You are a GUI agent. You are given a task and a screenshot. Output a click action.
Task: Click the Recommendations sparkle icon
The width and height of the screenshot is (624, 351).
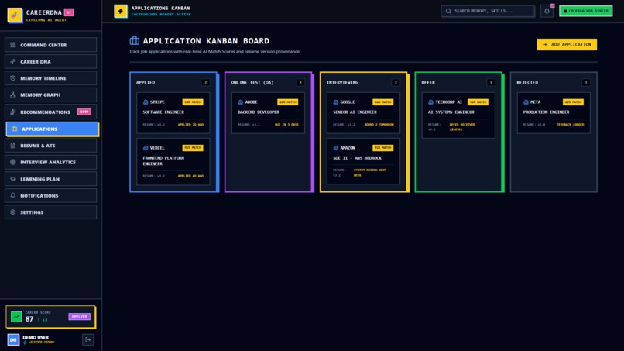[x=12, y=112]
